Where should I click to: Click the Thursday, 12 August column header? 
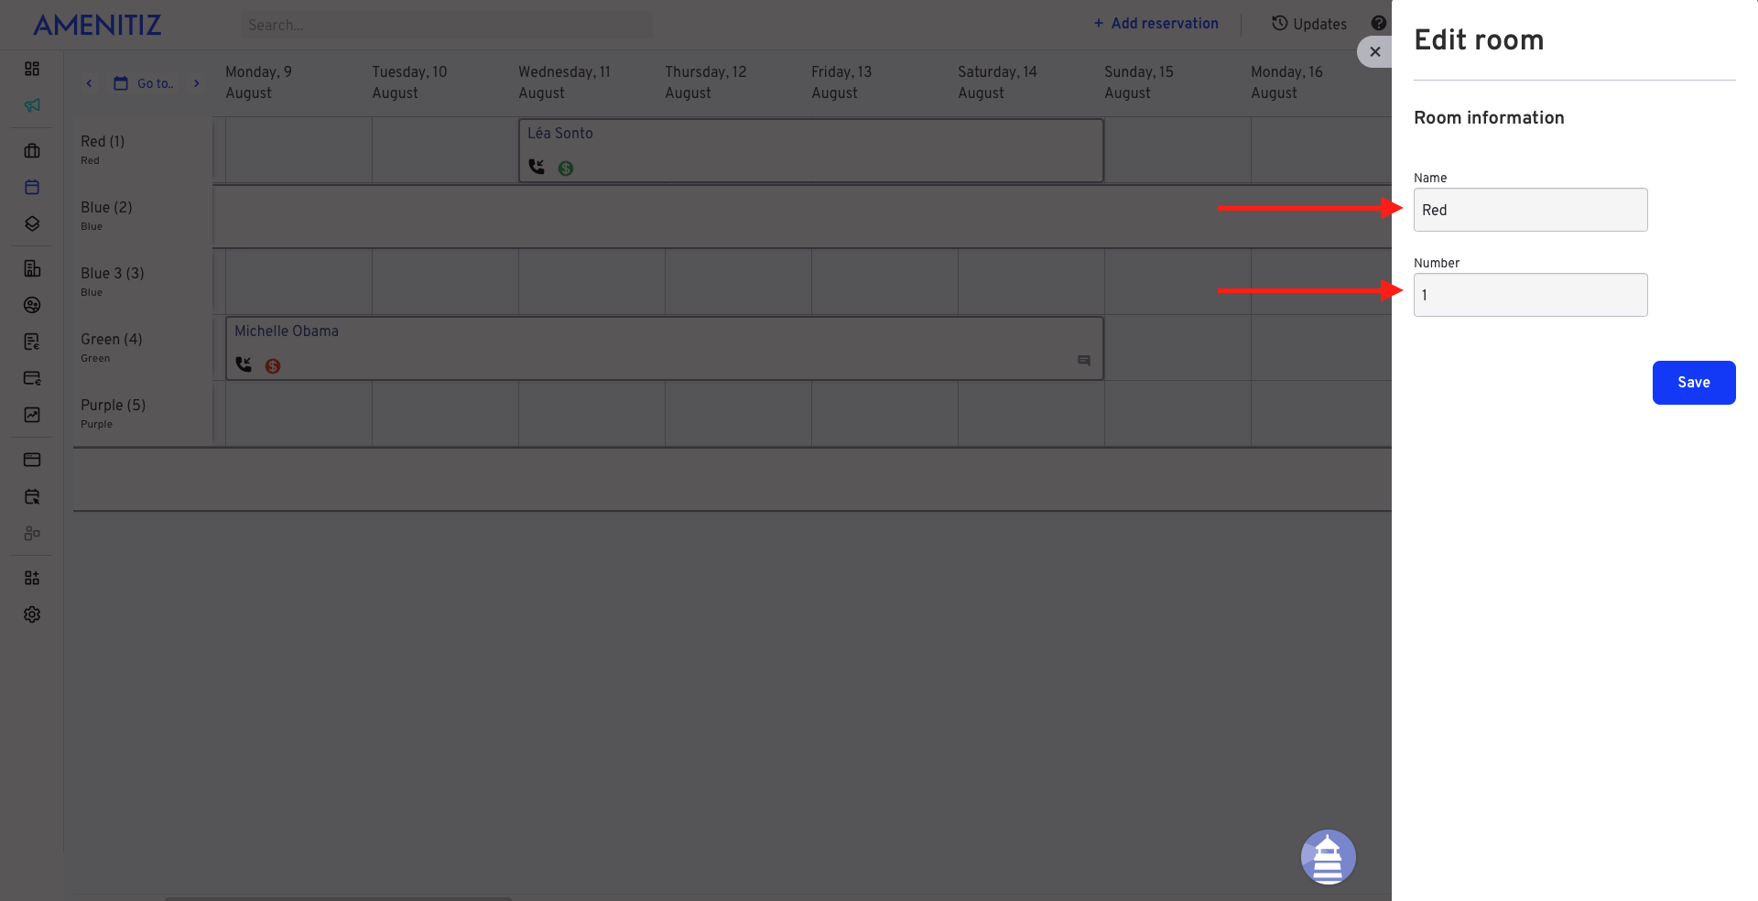[x=705, y=82]
